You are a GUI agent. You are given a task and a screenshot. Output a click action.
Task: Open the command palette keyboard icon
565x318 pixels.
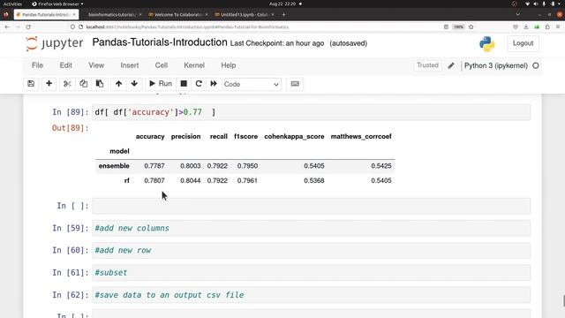[x=295, y=84]
